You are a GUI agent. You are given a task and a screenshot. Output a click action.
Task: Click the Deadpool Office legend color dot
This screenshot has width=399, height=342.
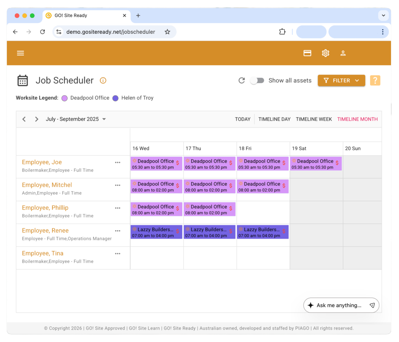pyautogui.click(x=64, y=98)
